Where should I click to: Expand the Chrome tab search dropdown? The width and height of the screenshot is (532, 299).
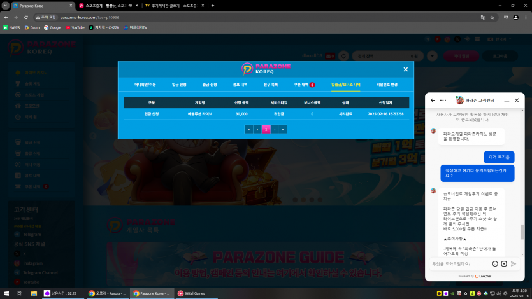coord(6,6)
